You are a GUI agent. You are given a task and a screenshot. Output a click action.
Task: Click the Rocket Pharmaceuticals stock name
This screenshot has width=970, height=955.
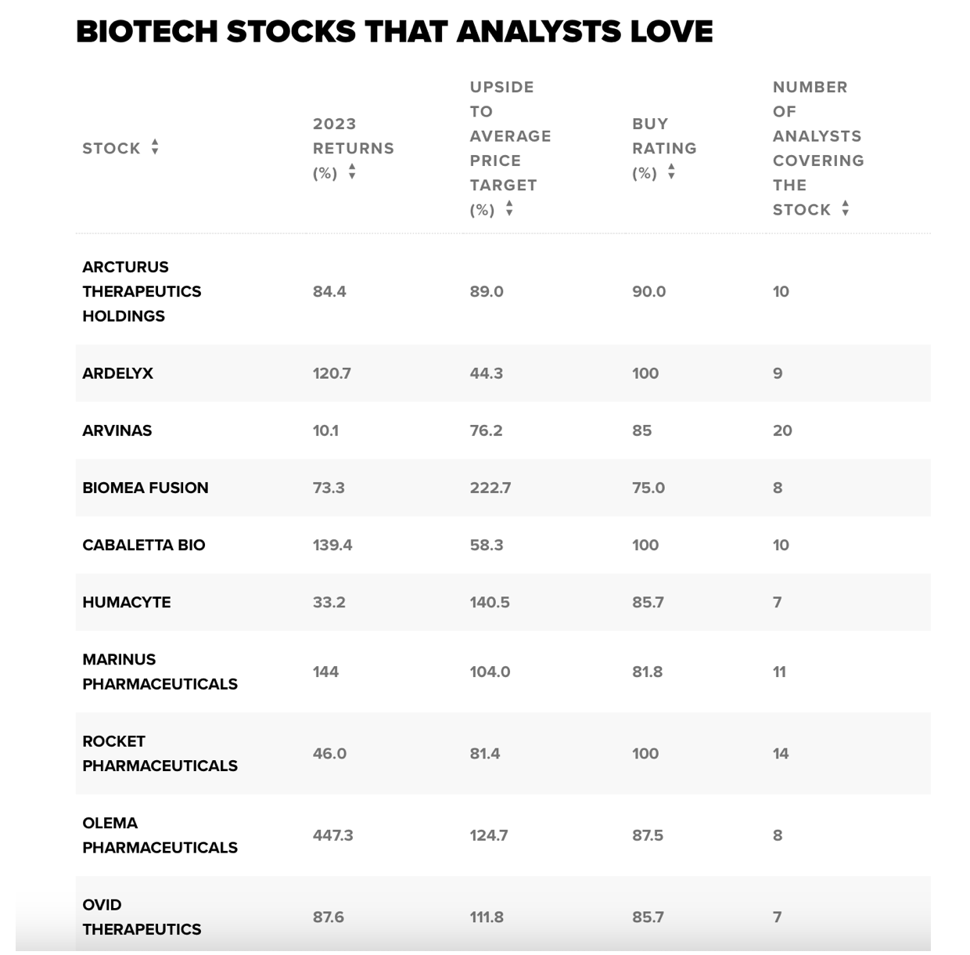coord(160,753)
